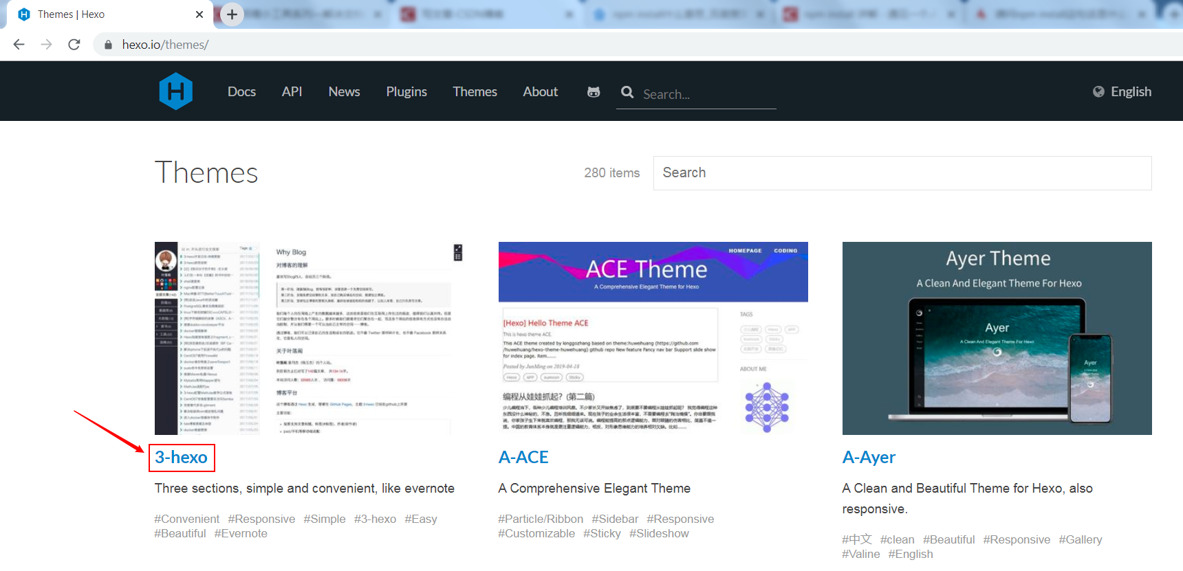Open the ACE Theme preview thumbnail

coord(653,338)
